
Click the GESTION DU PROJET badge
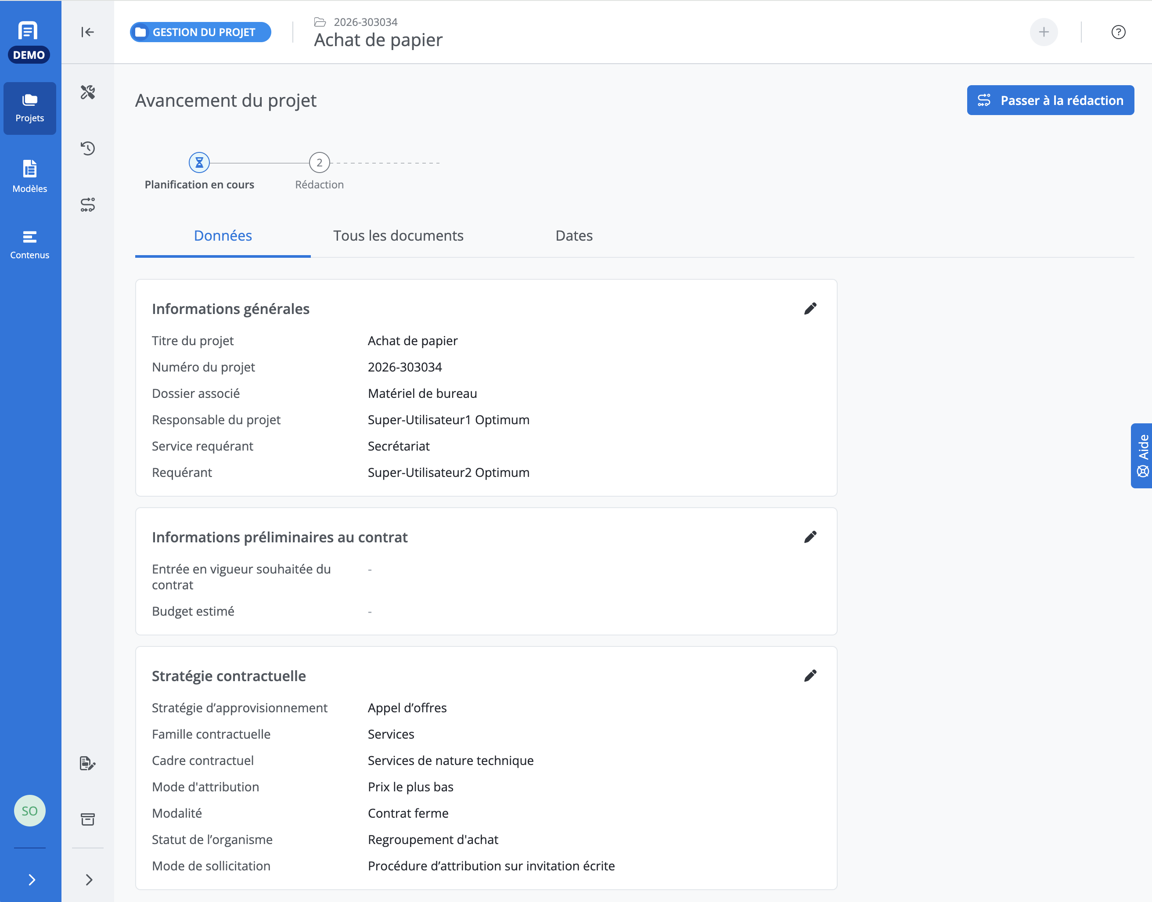[201, 32]
